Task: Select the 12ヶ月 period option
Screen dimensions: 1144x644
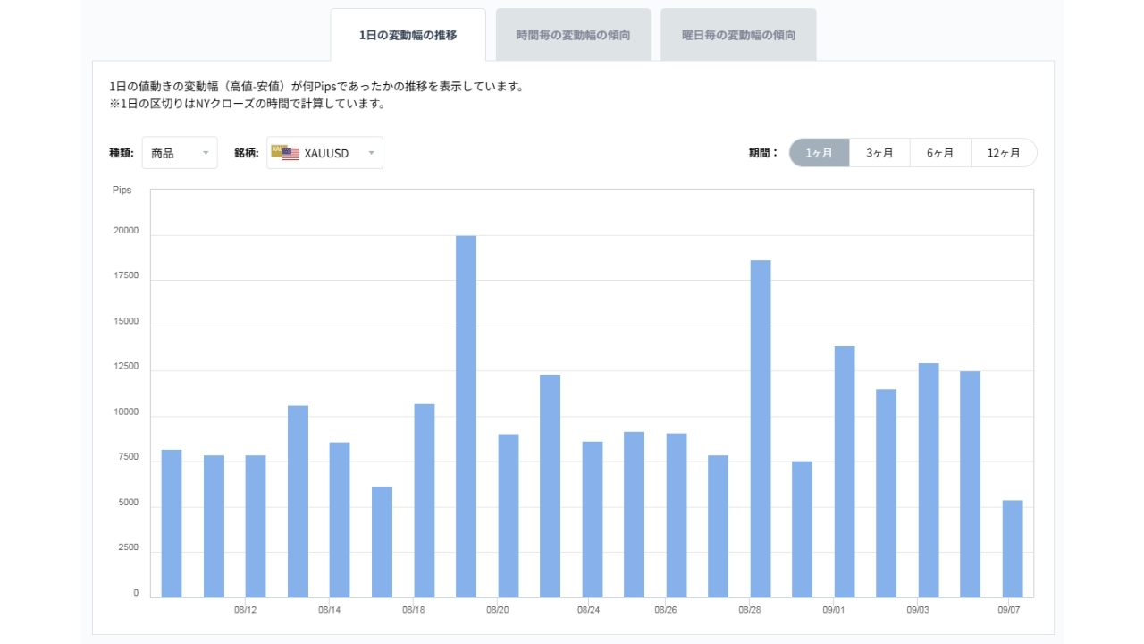Action: tap(1004, 153)
